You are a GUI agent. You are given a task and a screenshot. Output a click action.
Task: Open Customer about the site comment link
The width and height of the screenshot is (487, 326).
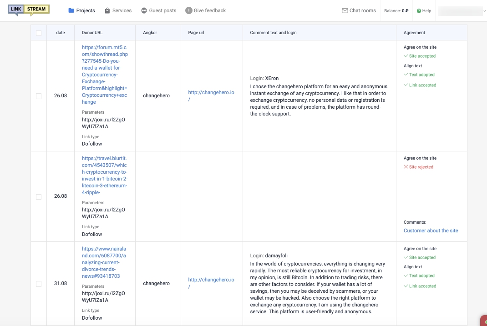431,231
